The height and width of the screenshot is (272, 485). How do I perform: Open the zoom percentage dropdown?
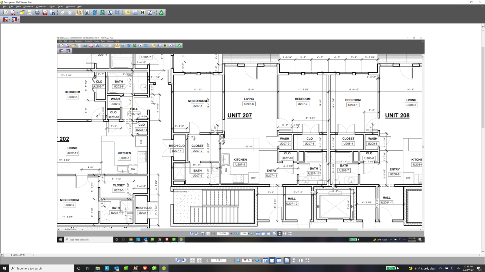(x=253, y=260)
